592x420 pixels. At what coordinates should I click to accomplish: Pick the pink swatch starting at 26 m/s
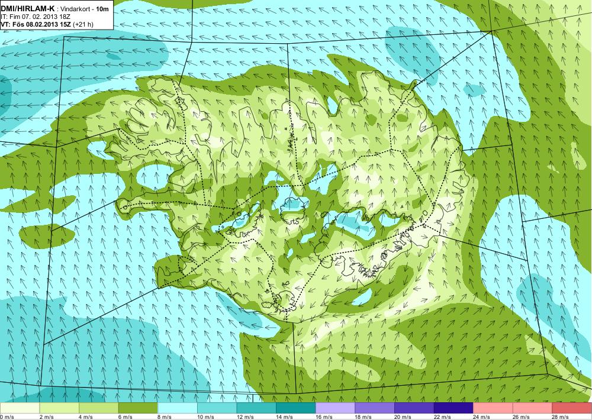point(532,408)
